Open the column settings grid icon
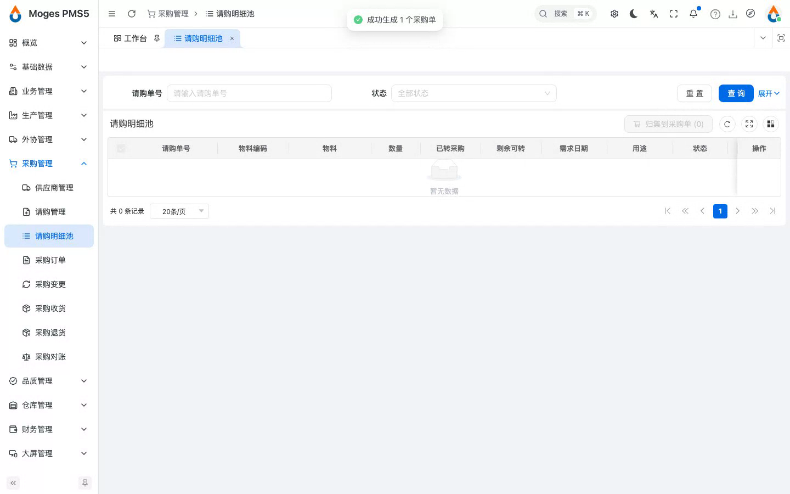 [771, 124]
